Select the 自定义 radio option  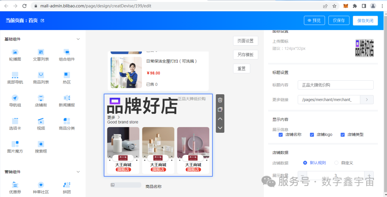(336, 163)
